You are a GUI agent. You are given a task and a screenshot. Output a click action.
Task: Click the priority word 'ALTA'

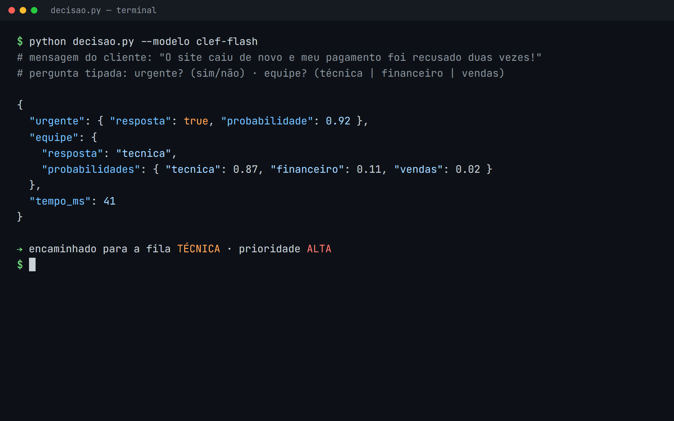coord(319,249)
